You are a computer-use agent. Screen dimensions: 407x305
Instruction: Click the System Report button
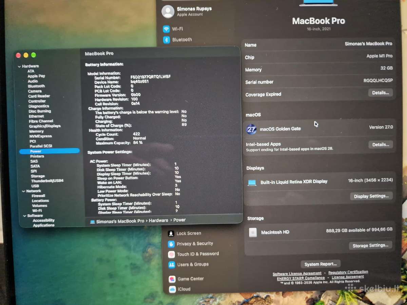pyautogui.click(x=321, y=264)
